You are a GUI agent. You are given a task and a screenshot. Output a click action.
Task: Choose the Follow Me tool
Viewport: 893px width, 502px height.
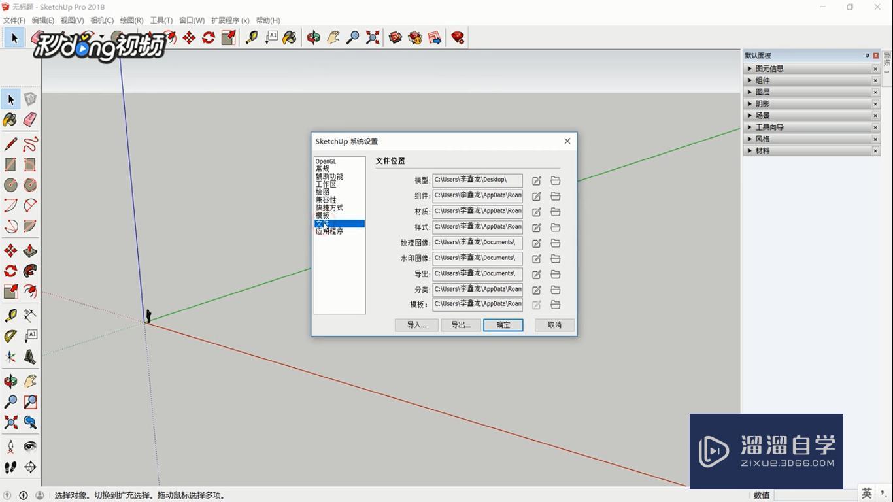(x=30, y=271)
